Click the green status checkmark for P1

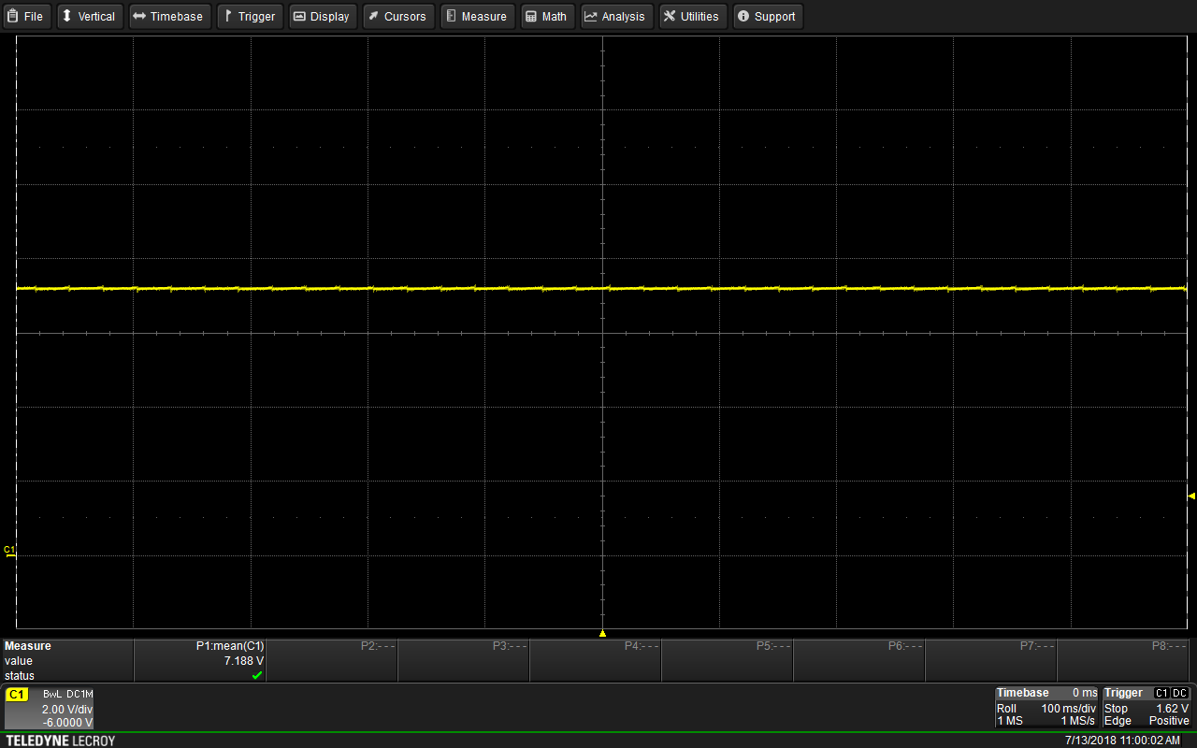click(x=257, y=675)
